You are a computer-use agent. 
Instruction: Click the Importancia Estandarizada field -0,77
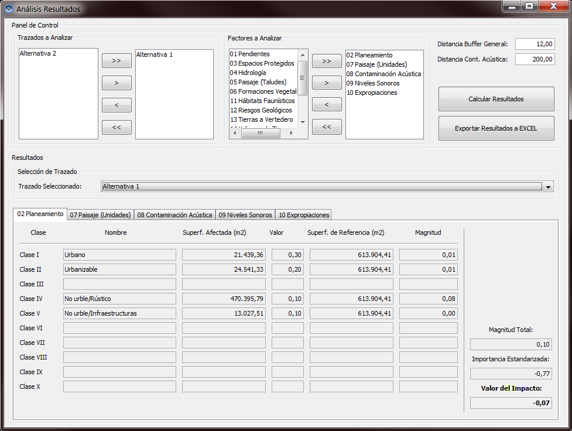511,374
